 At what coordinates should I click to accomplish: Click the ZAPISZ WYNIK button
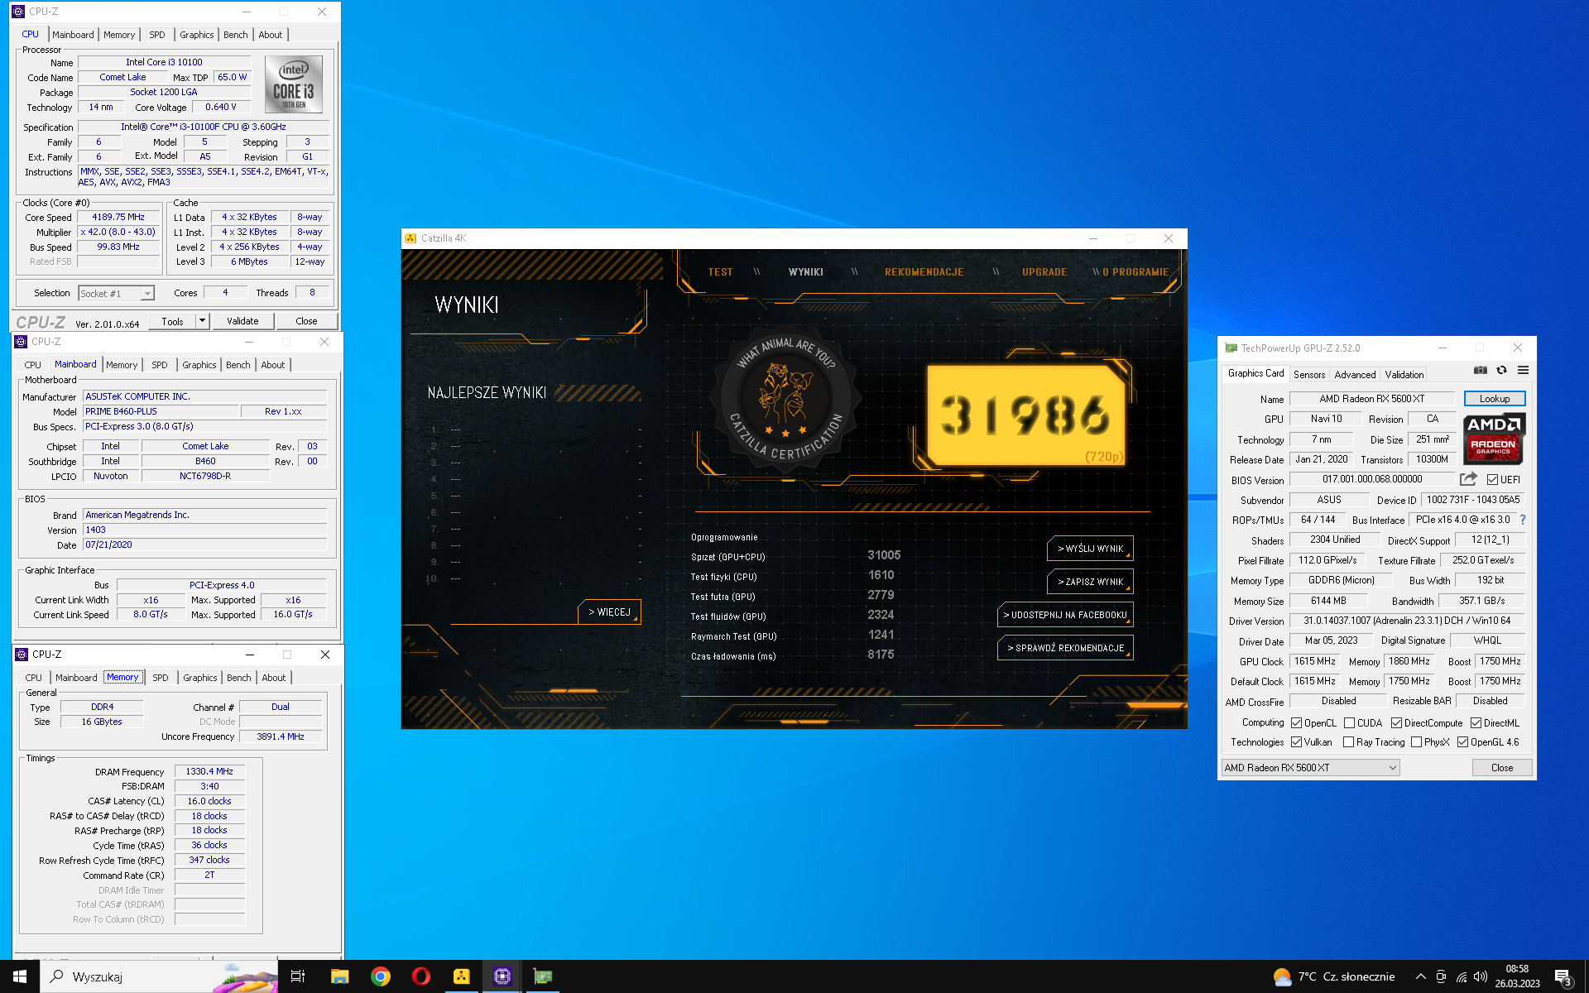coord(1090,582)
